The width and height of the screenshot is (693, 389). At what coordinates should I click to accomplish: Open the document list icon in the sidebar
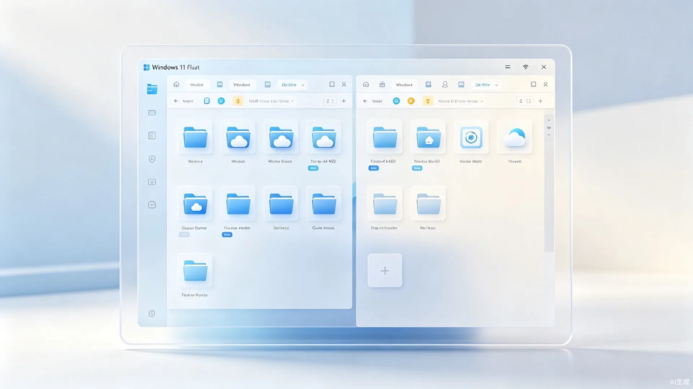[x=152, y=135]
